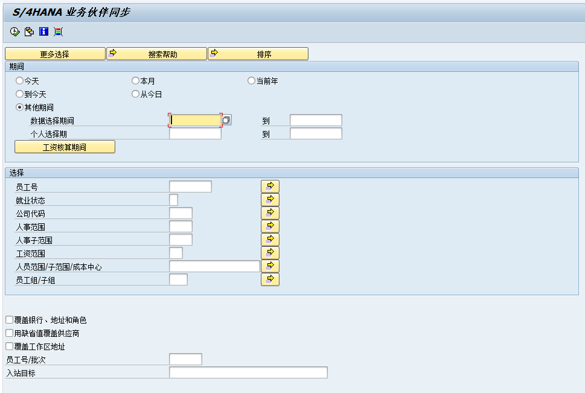Enable 覆盖银行、地址和角色 checkbox

pyautogui.click(x=8, y=320)
